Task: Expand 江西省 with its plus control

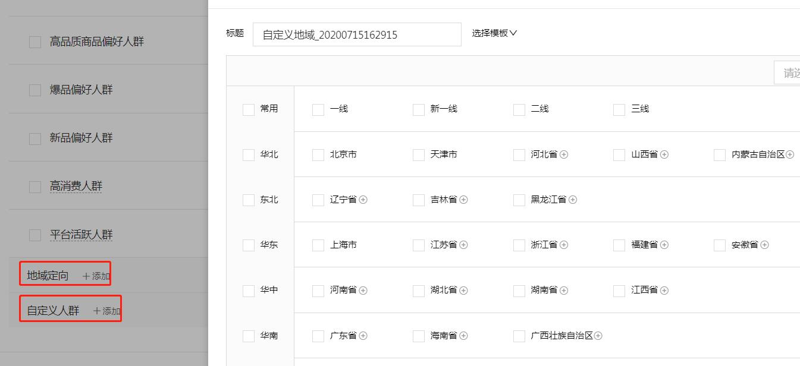Action: pos(665,290)
